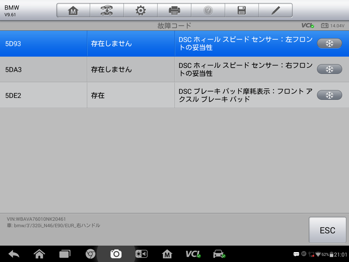Image resolution: width=349 pixels, height=262 pixels.
Task: Show freeze frame data for code 5DE2
Action: point(329,95)
